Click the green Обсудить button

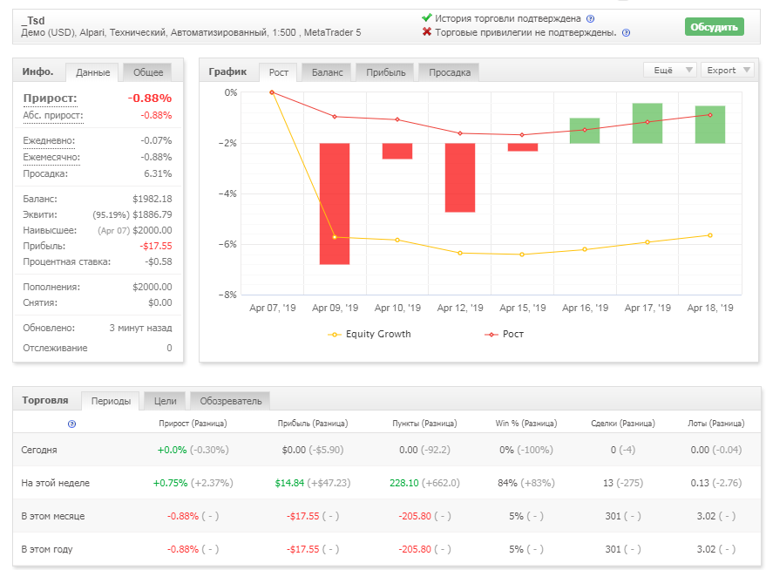(x=715, y=27)
